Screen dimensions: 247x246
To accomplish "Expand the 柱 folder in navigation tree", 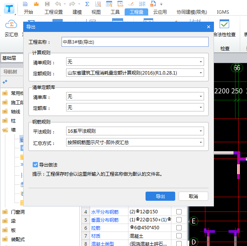I will tap(5, 121).
